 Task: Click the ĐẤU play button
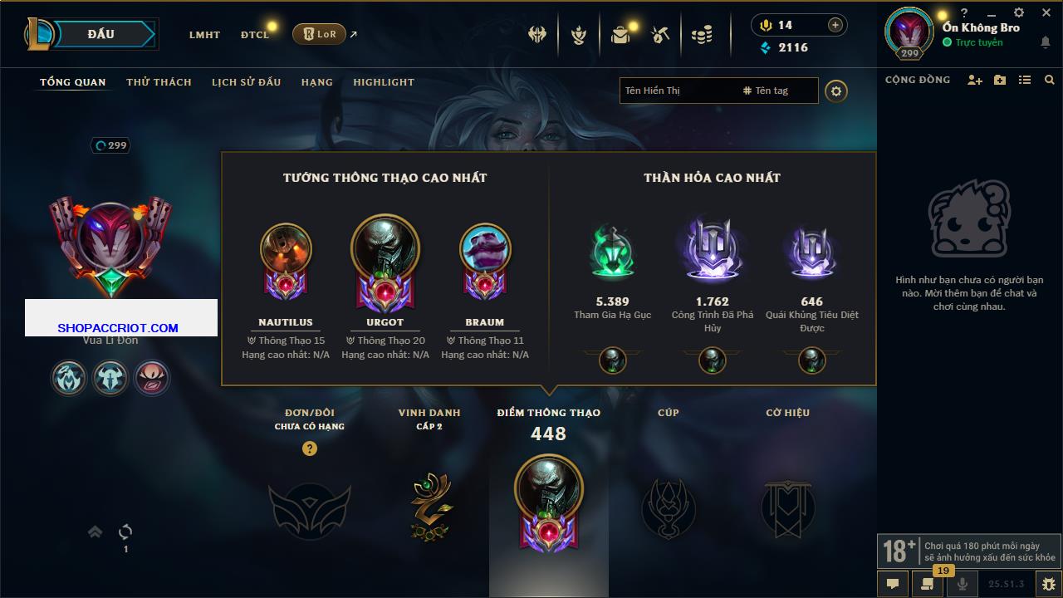100,34
